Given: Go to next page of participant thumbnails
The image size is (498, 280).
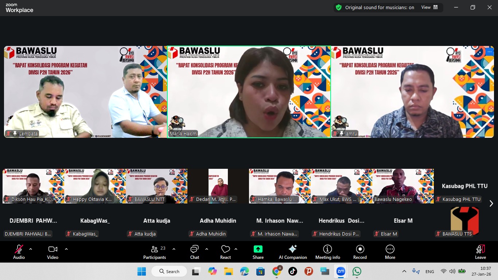Looking at the screenshot, I should 491,203.
